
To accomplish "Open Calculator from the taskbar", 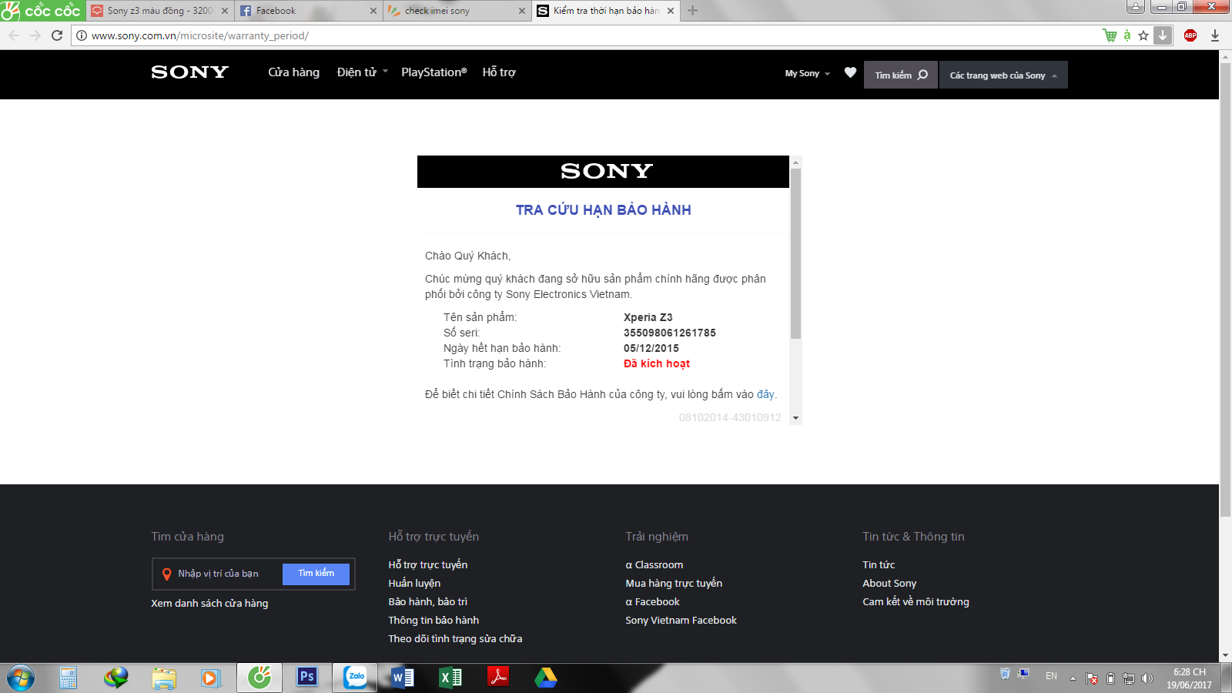I will 69,678.
